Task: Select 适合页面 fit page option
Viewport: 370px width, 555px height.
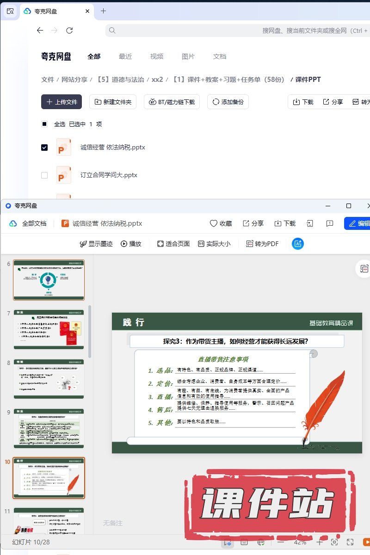Action: (173, 244)
